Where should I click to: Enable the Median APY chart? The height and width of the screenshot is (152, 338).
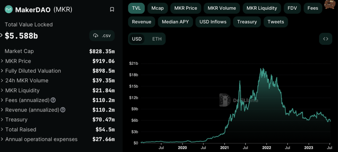click(175, 22)
